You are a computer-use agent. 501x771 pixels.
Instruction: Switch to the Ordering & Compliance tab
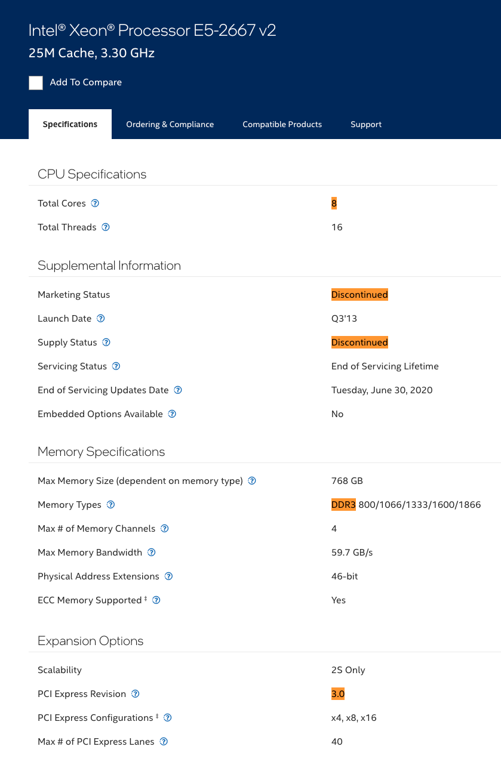coord(170,124)
